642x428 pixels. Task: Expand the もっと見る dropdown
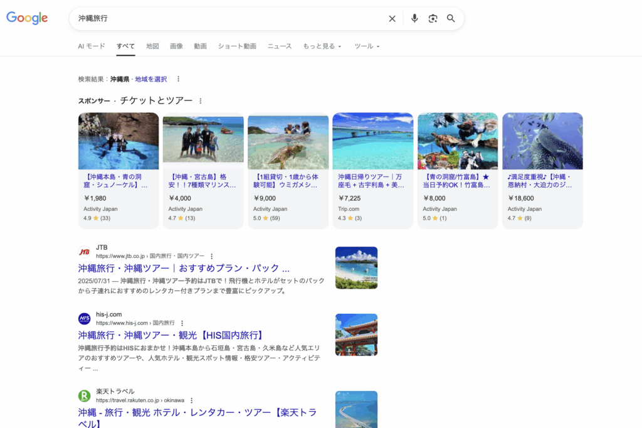[x=322, y=46]
